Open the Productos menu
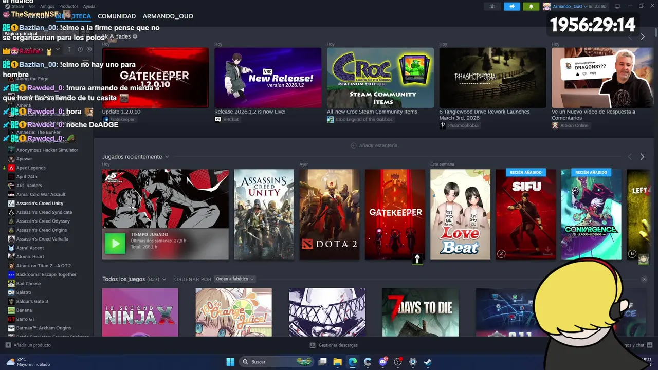 [69, 6]
